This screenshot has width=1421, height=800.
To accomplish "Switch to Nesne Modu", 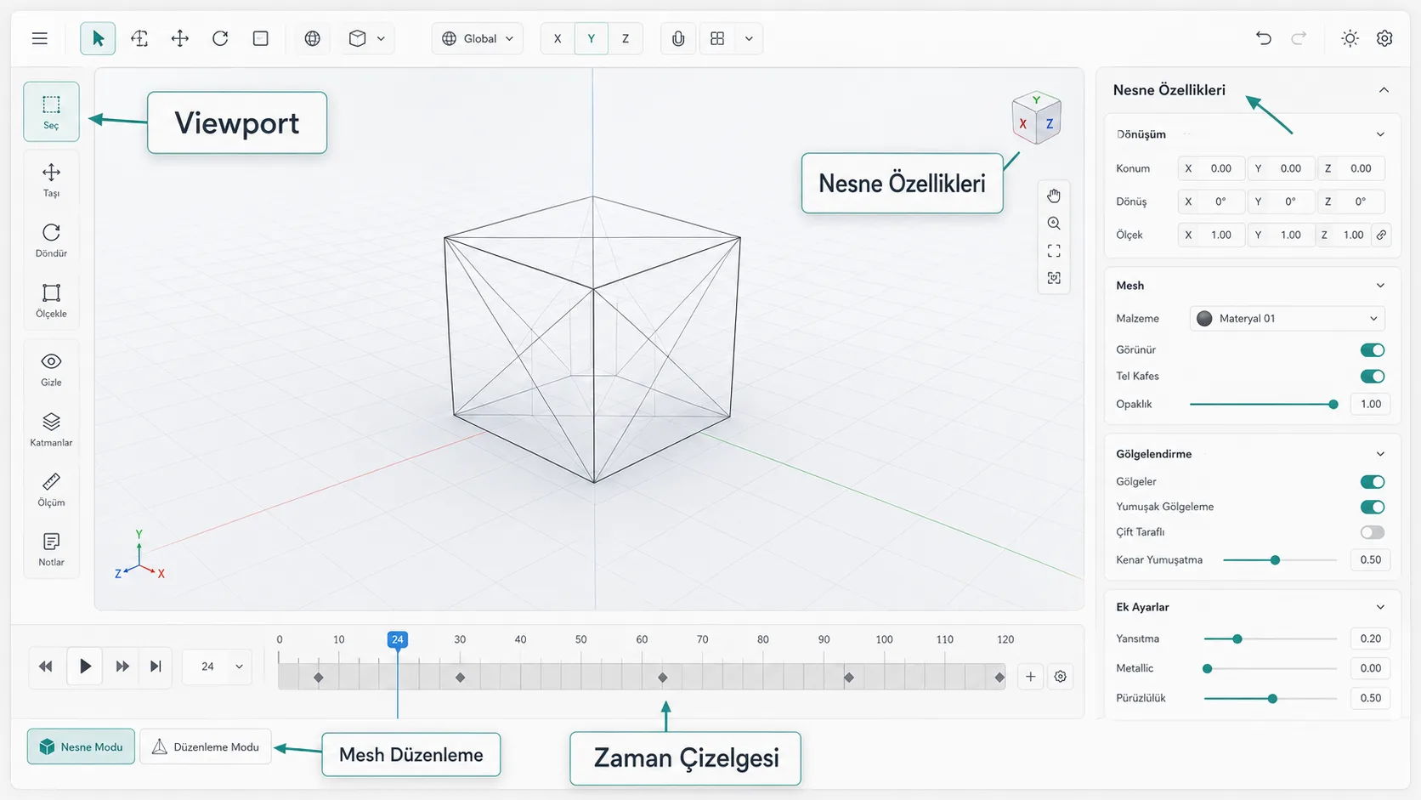I will coord(81,746).
